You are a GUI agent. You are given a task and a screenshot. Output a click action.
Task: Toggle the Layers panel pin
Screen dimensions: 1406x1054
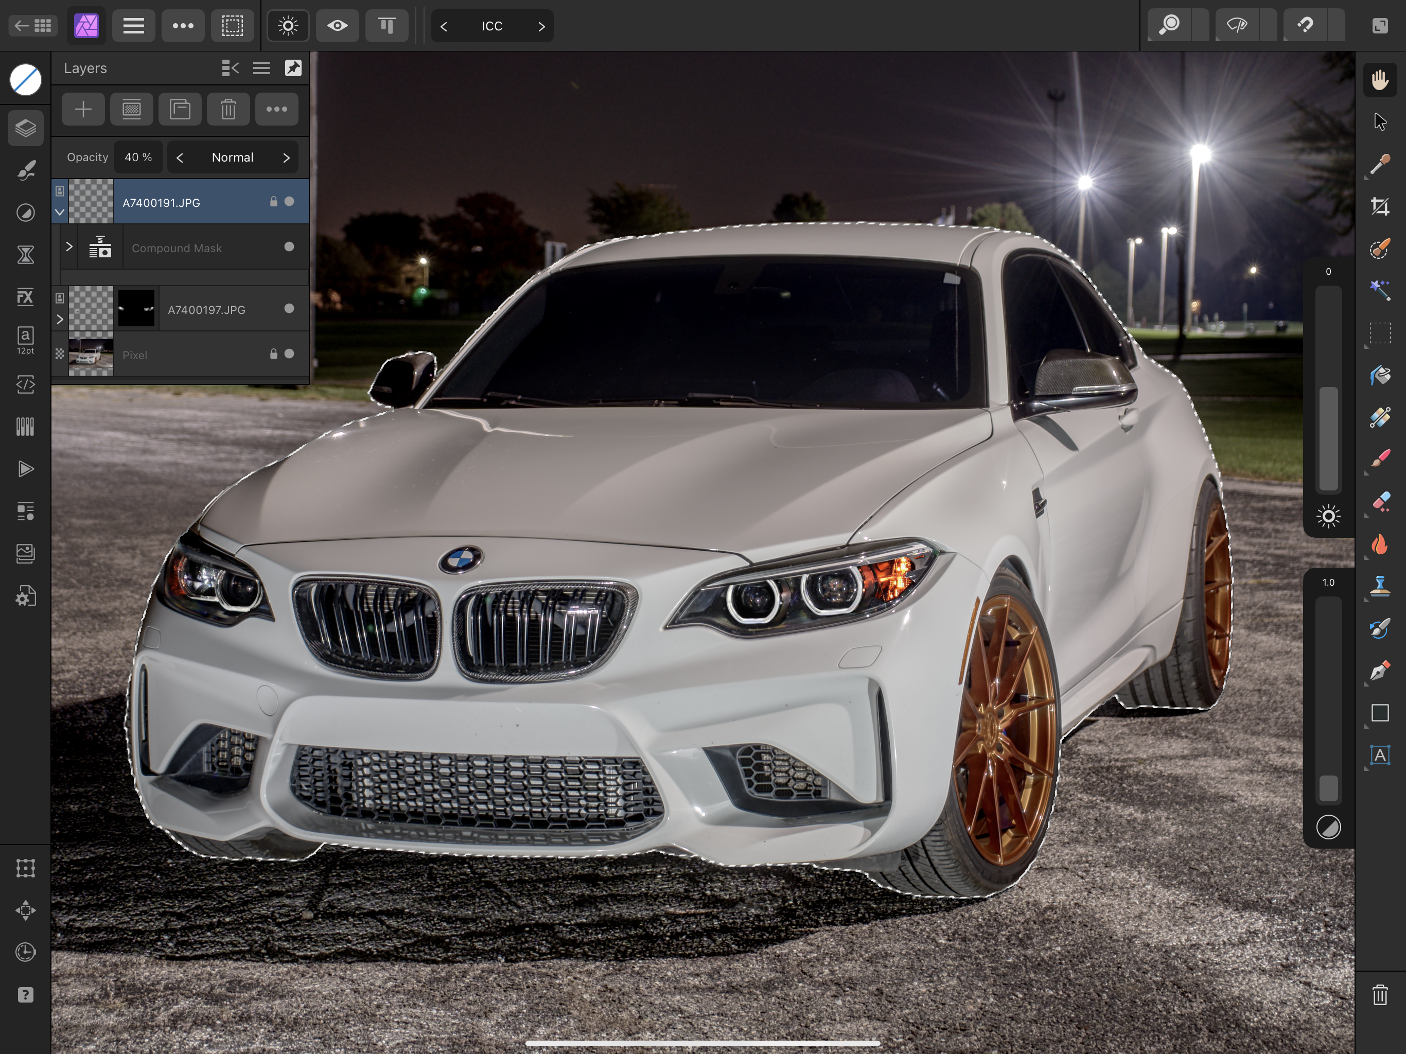click(x=293, y=68)
